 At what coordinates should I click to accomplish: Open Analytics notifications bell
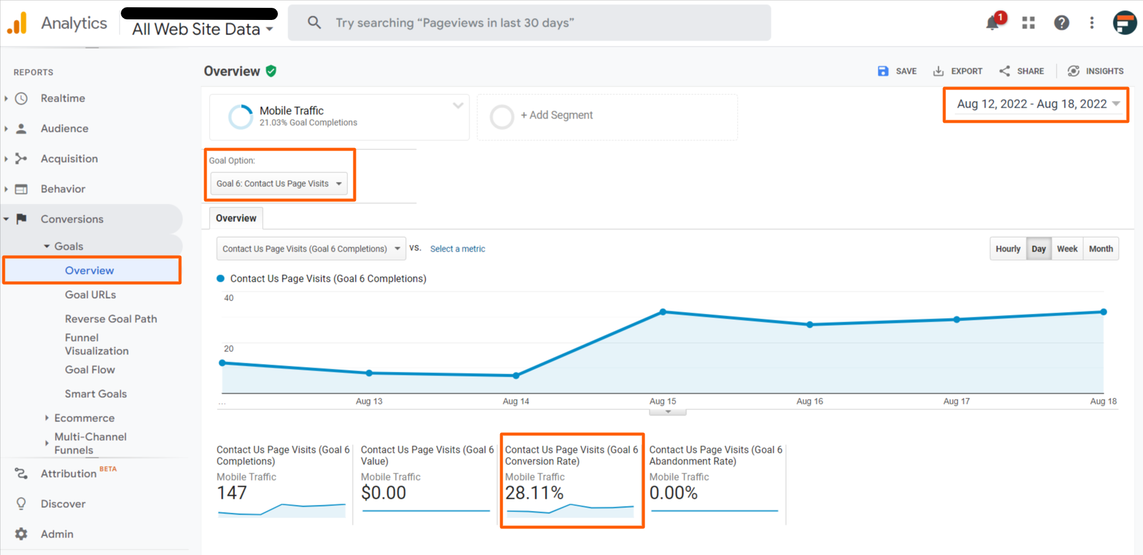tap(992, 22)
